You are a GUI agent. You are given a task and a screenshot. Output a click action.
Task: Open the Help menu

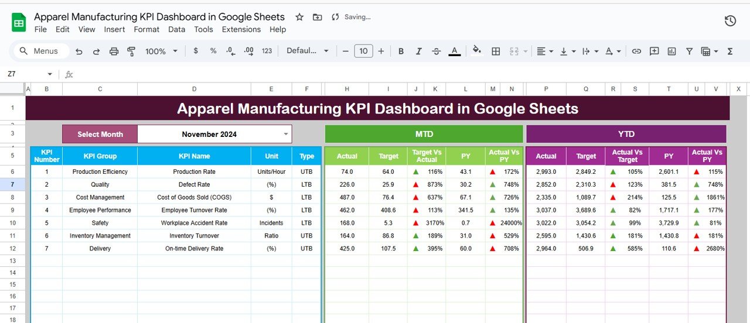click(278, 29)
